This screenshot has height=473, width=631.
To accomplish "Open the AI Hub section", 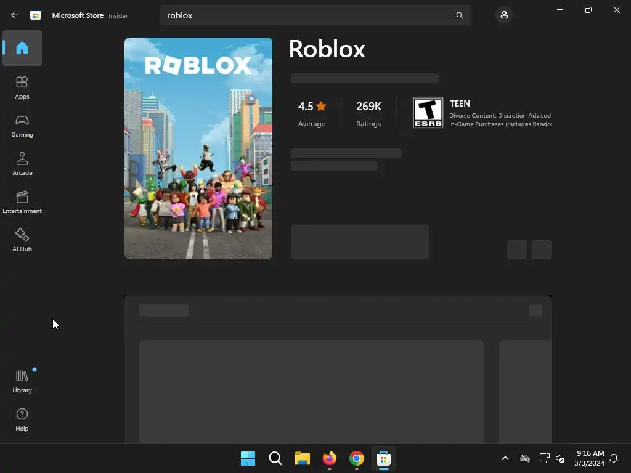I will (x=22, y=241).
